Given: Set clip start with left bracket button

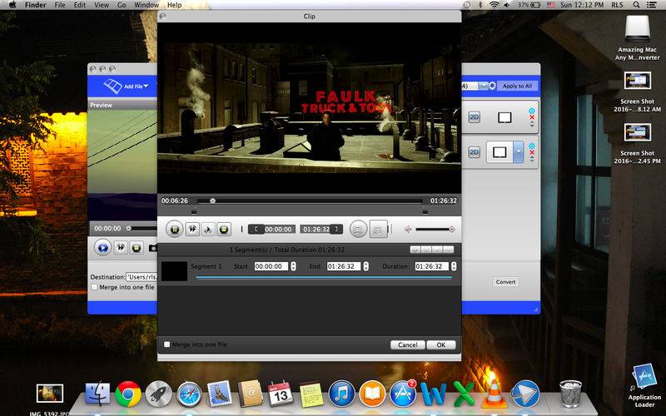Looking at the screenshot, I should (256, 230).
